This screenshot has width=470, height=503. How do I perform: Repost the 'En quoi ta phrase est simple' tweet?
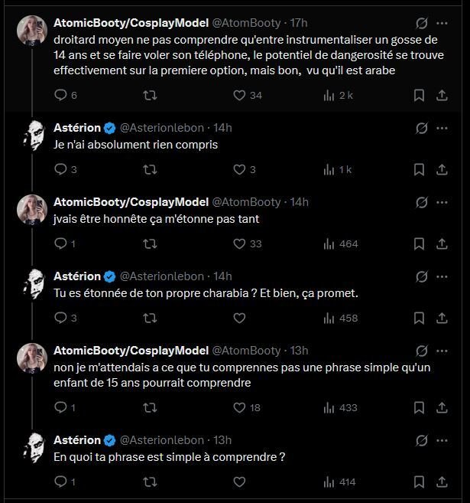click(x=150, y=482)
